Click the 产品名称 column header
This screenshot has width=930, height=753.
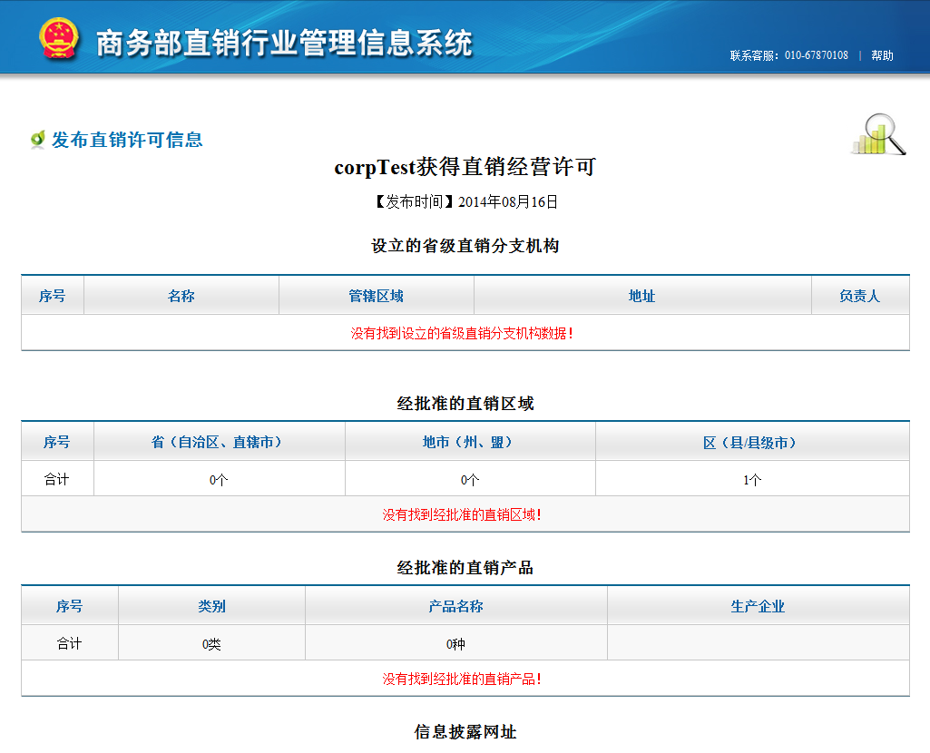click(456, 606)
